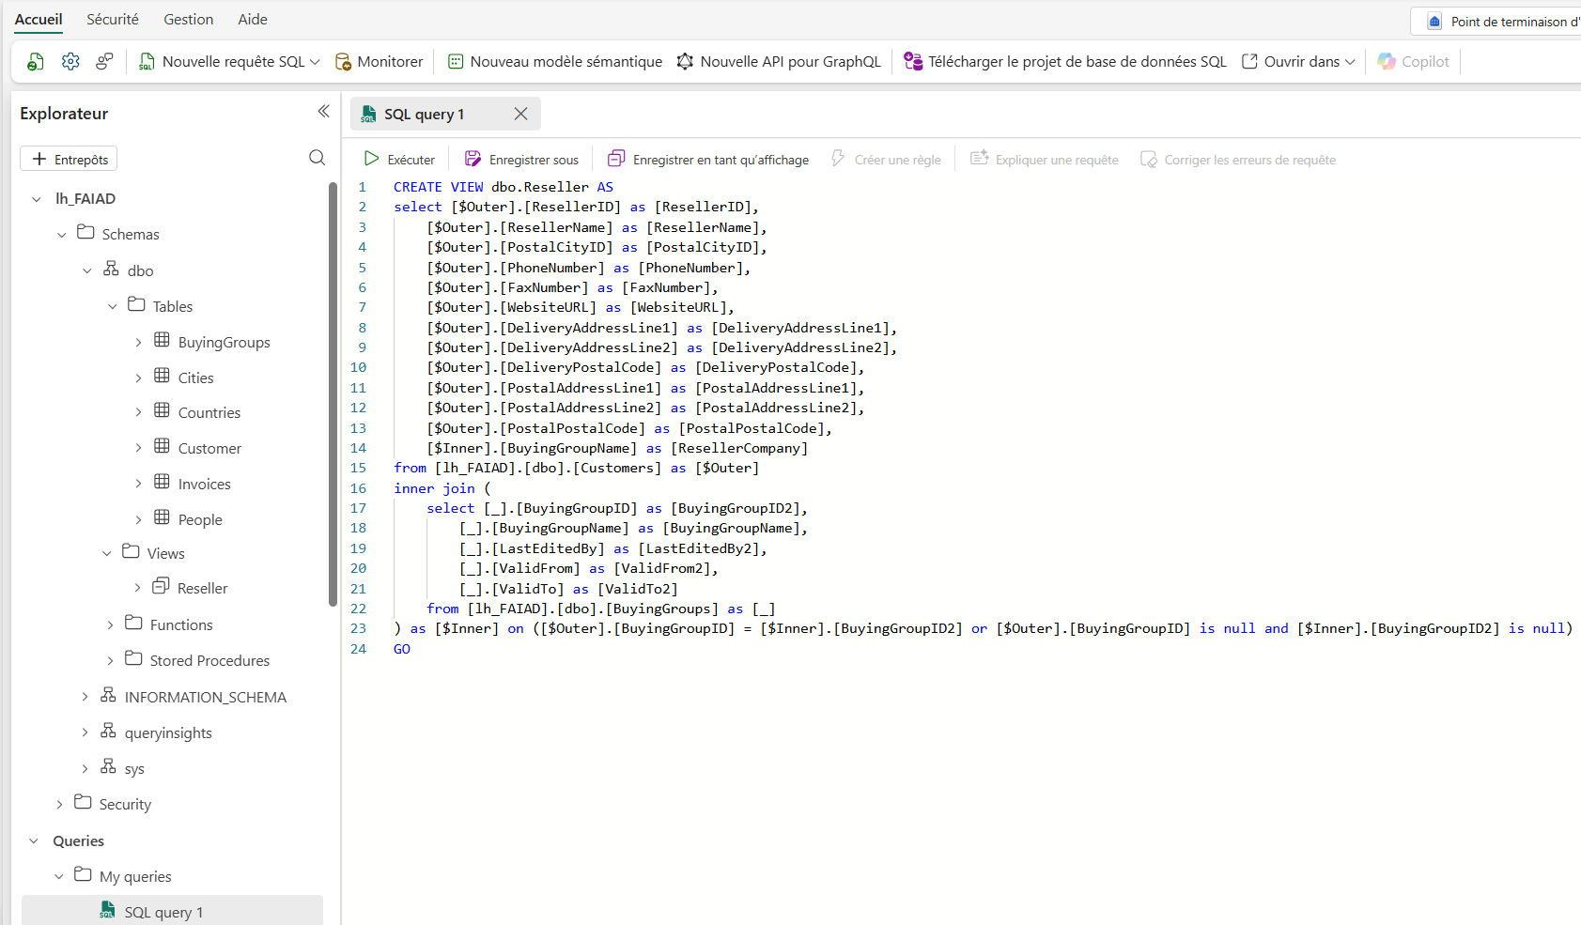Click the CREATE VIEW line in editor
This screenshot has height=925, width=1581.
click(x=504, y=187)
